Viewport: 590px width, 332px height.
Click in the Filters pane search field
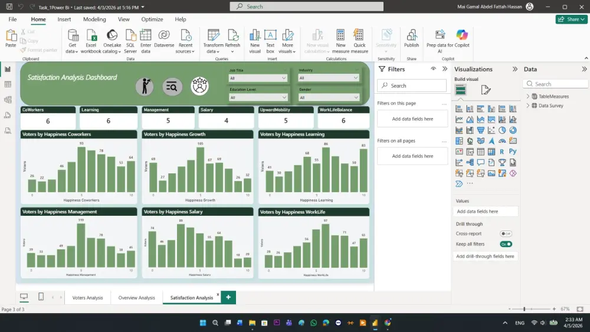pos(412,86)
